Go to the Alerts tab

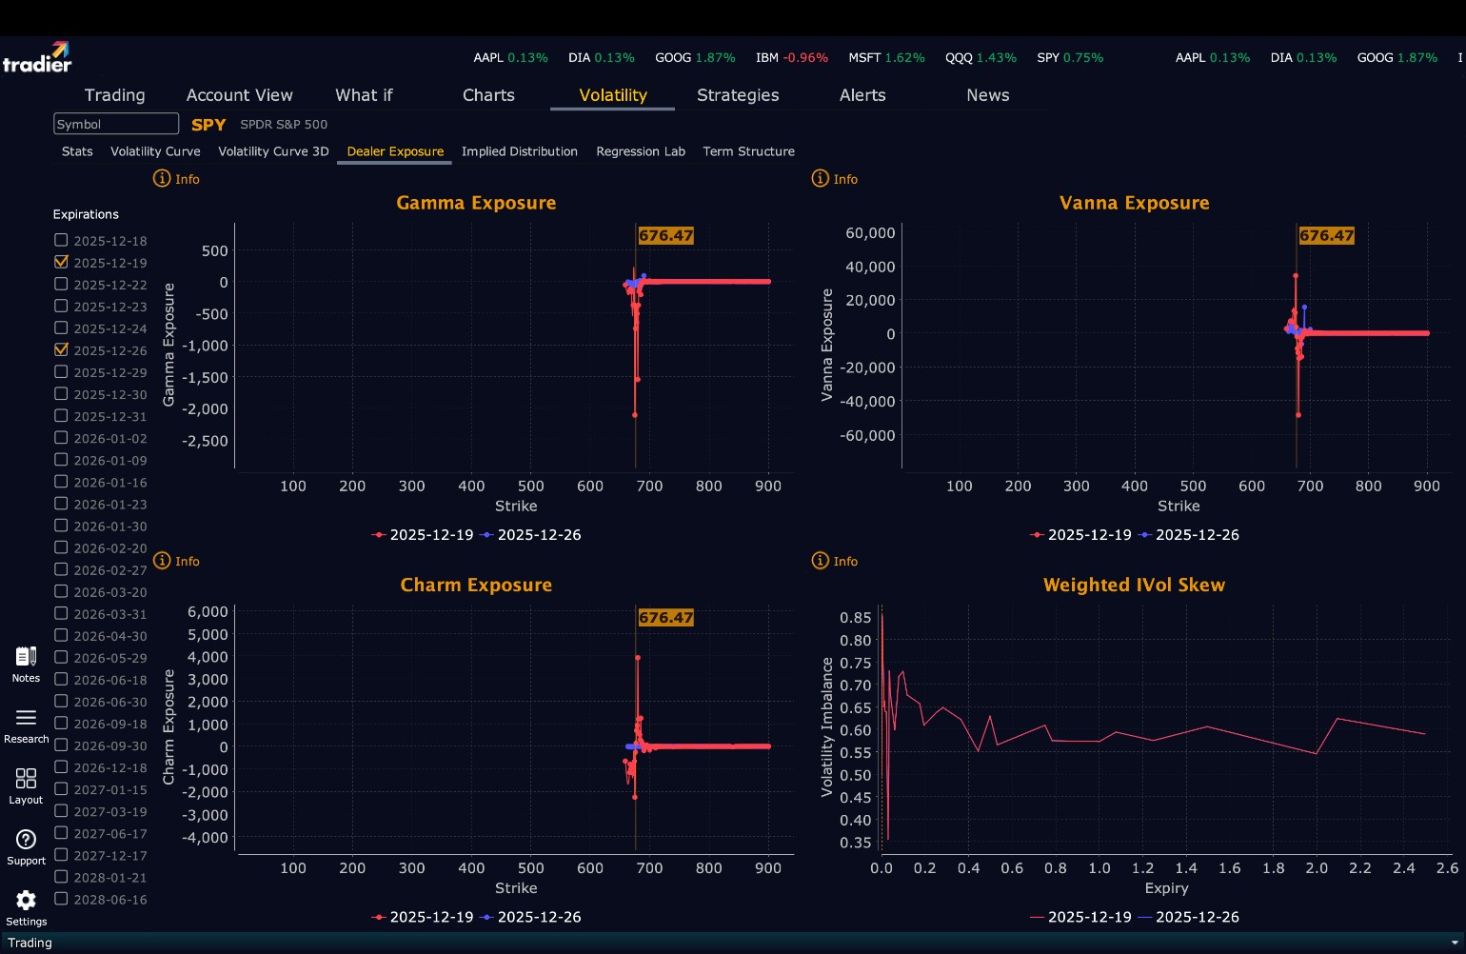862,95
